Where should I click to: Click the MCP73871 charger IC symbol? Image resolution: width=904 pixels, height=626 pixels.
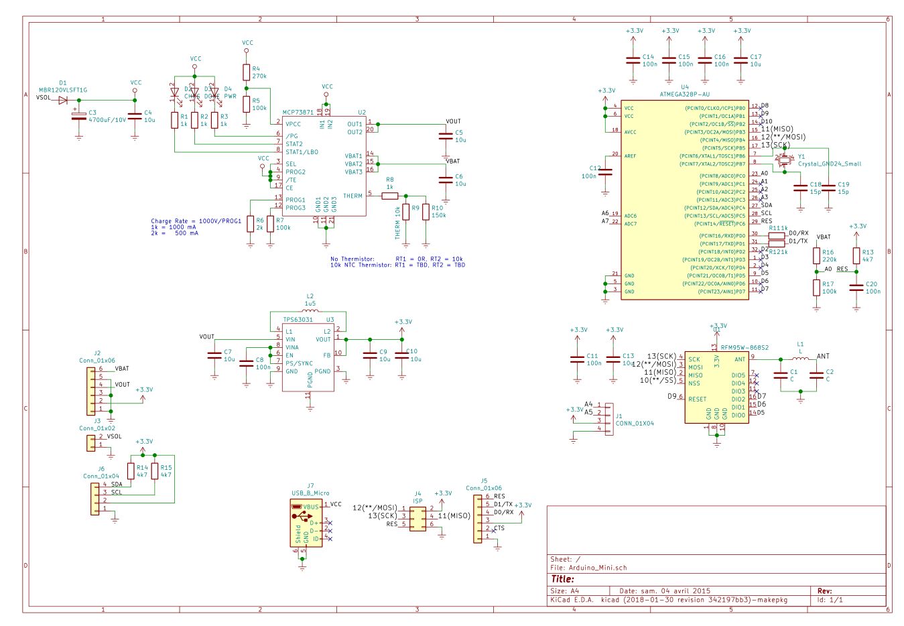[324, 166]
